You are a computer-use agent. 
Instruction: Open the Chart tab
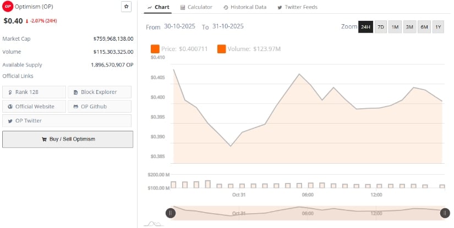[159, 7]
